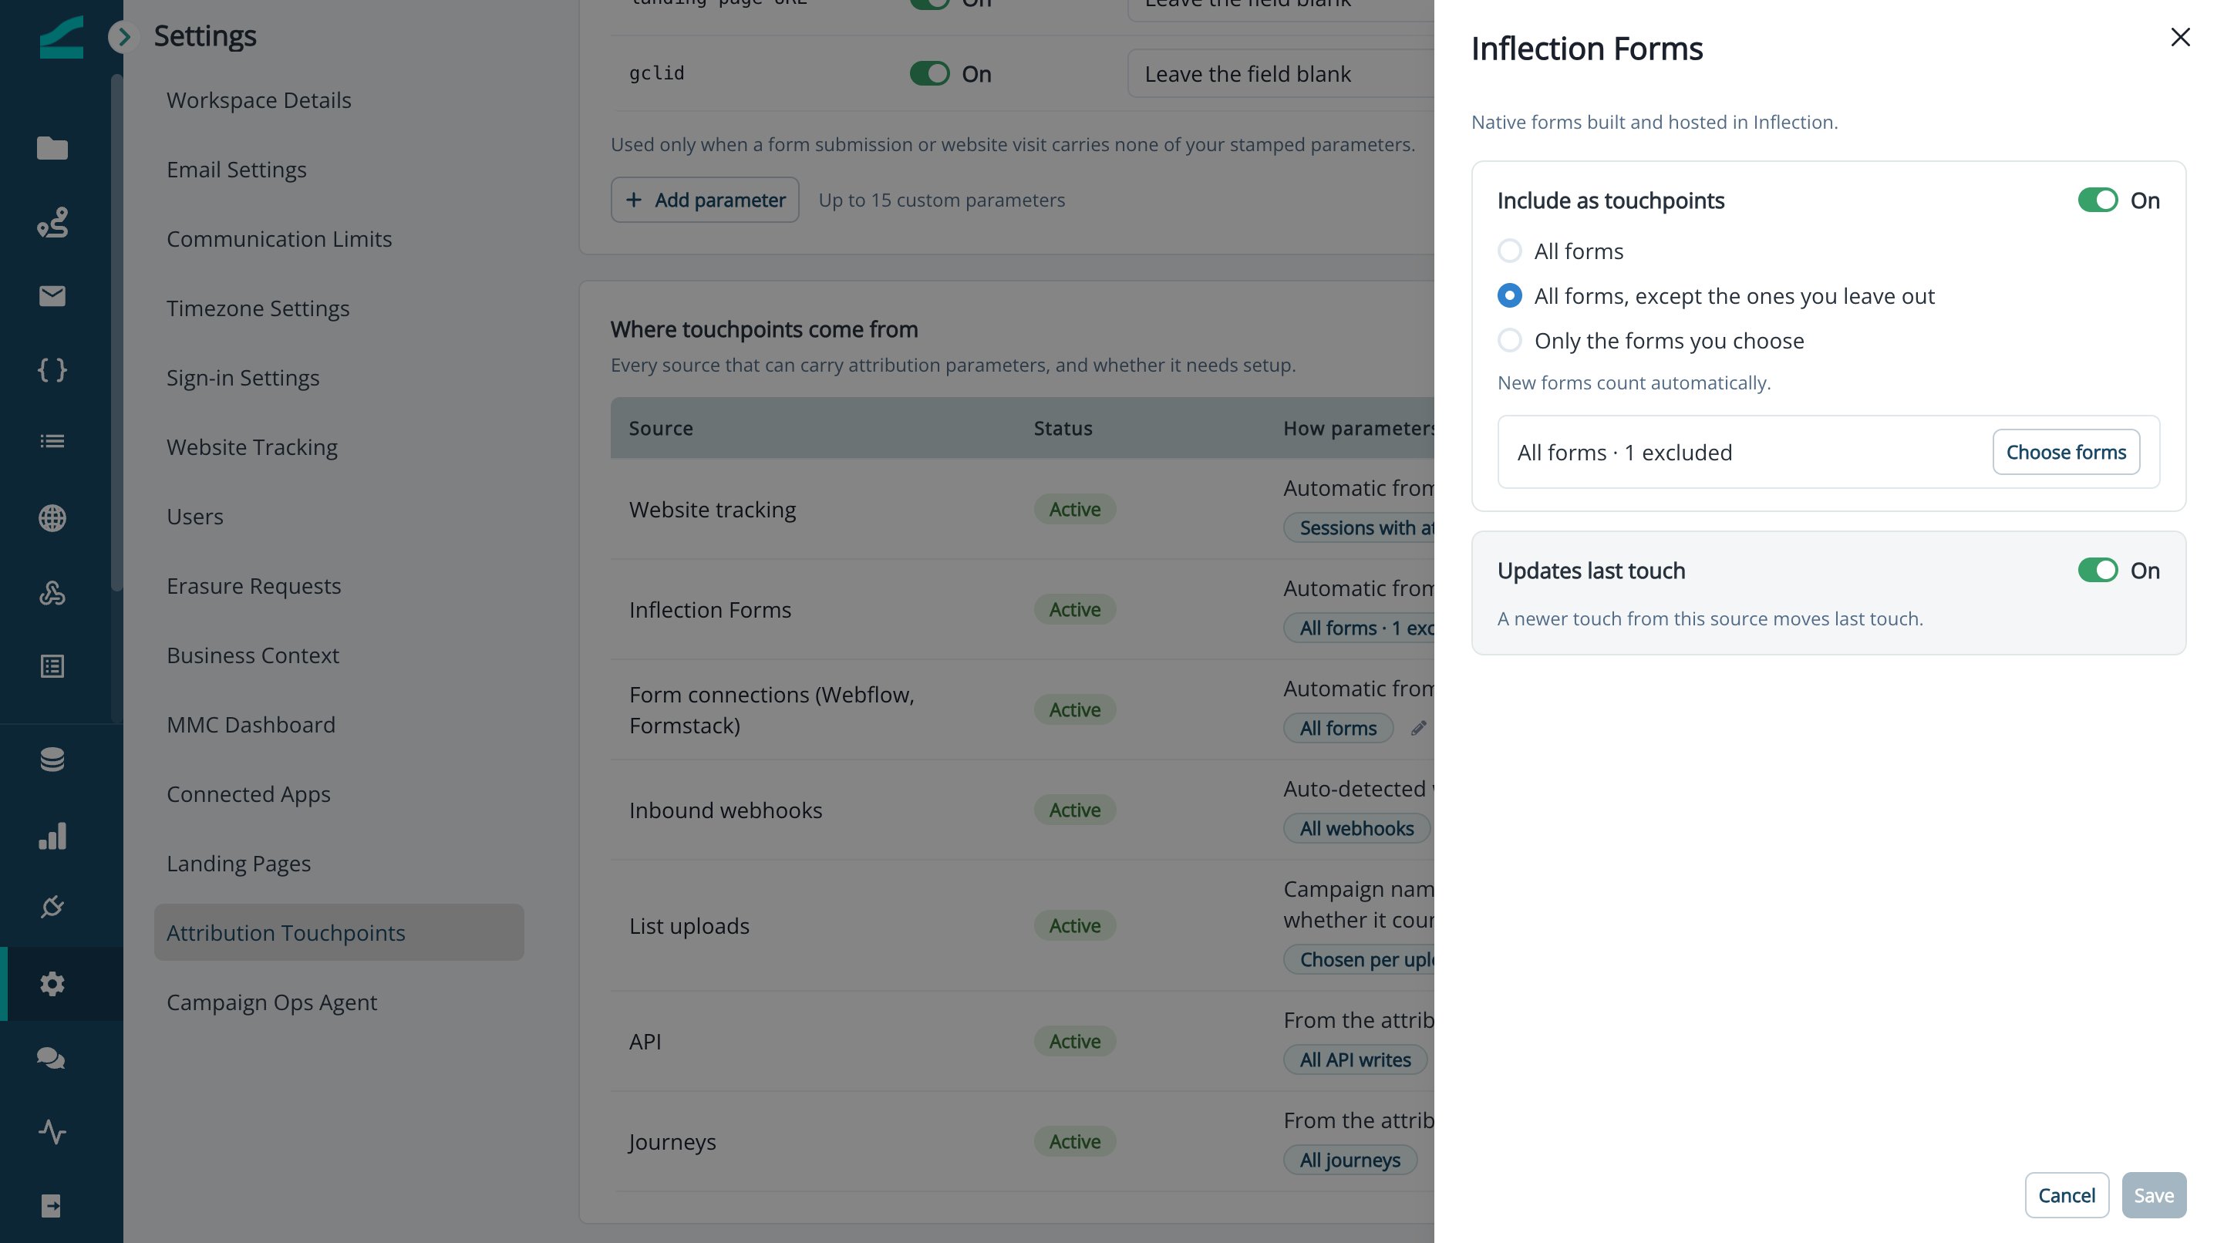Close the Inflection Forms panel

click(2180, 37)
